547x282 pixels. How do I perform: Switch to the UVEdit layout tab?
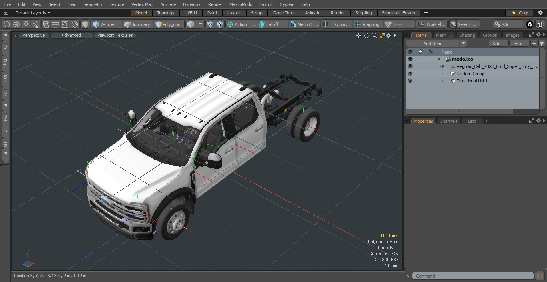pos(191,13)
